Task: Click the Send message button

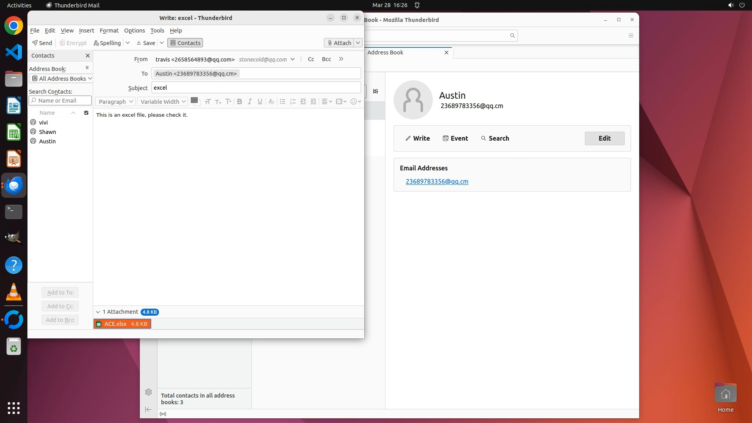Action: 42,43
